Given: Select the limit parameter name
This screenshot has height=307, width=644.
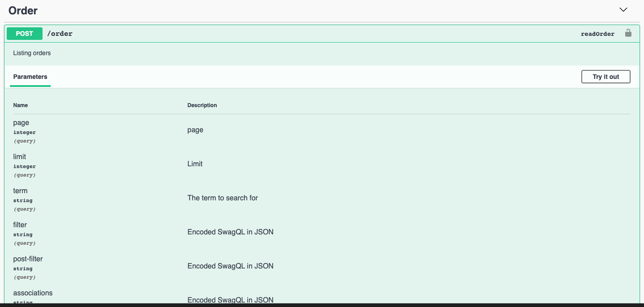Looking at the screenshot, I should tap(19, 156).
